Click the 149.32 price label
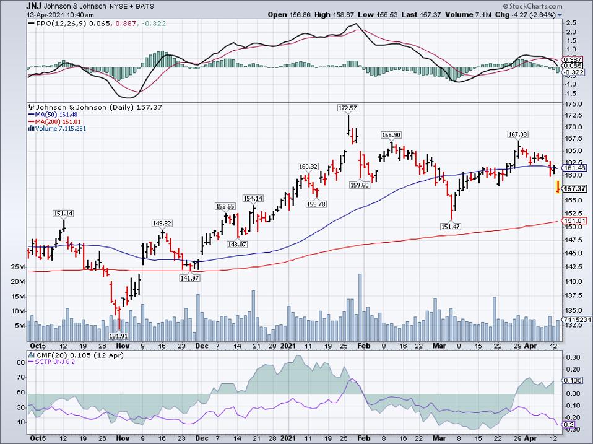Image resolution: width=593 pixels, height=444 pixels. tap(162, 224)
